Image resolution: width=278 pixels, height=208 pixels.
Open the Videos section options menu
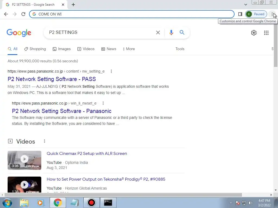[45, 141]
